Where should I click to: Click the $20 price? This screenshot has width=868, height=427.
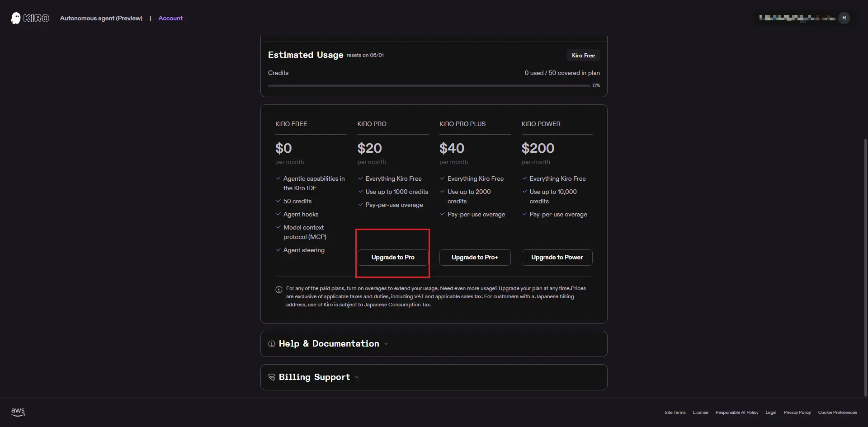370,148
